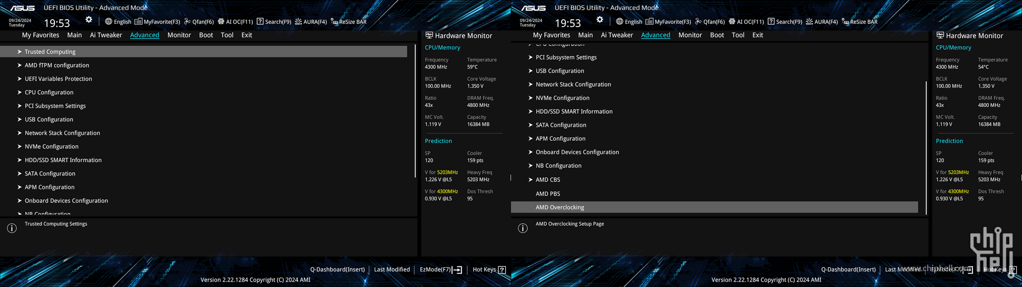Viewport: 1022px width, 287px height.
Task: Open MyFavorite(F3) in the AMD Overclocking screen
Action: (x=669, y=22)
